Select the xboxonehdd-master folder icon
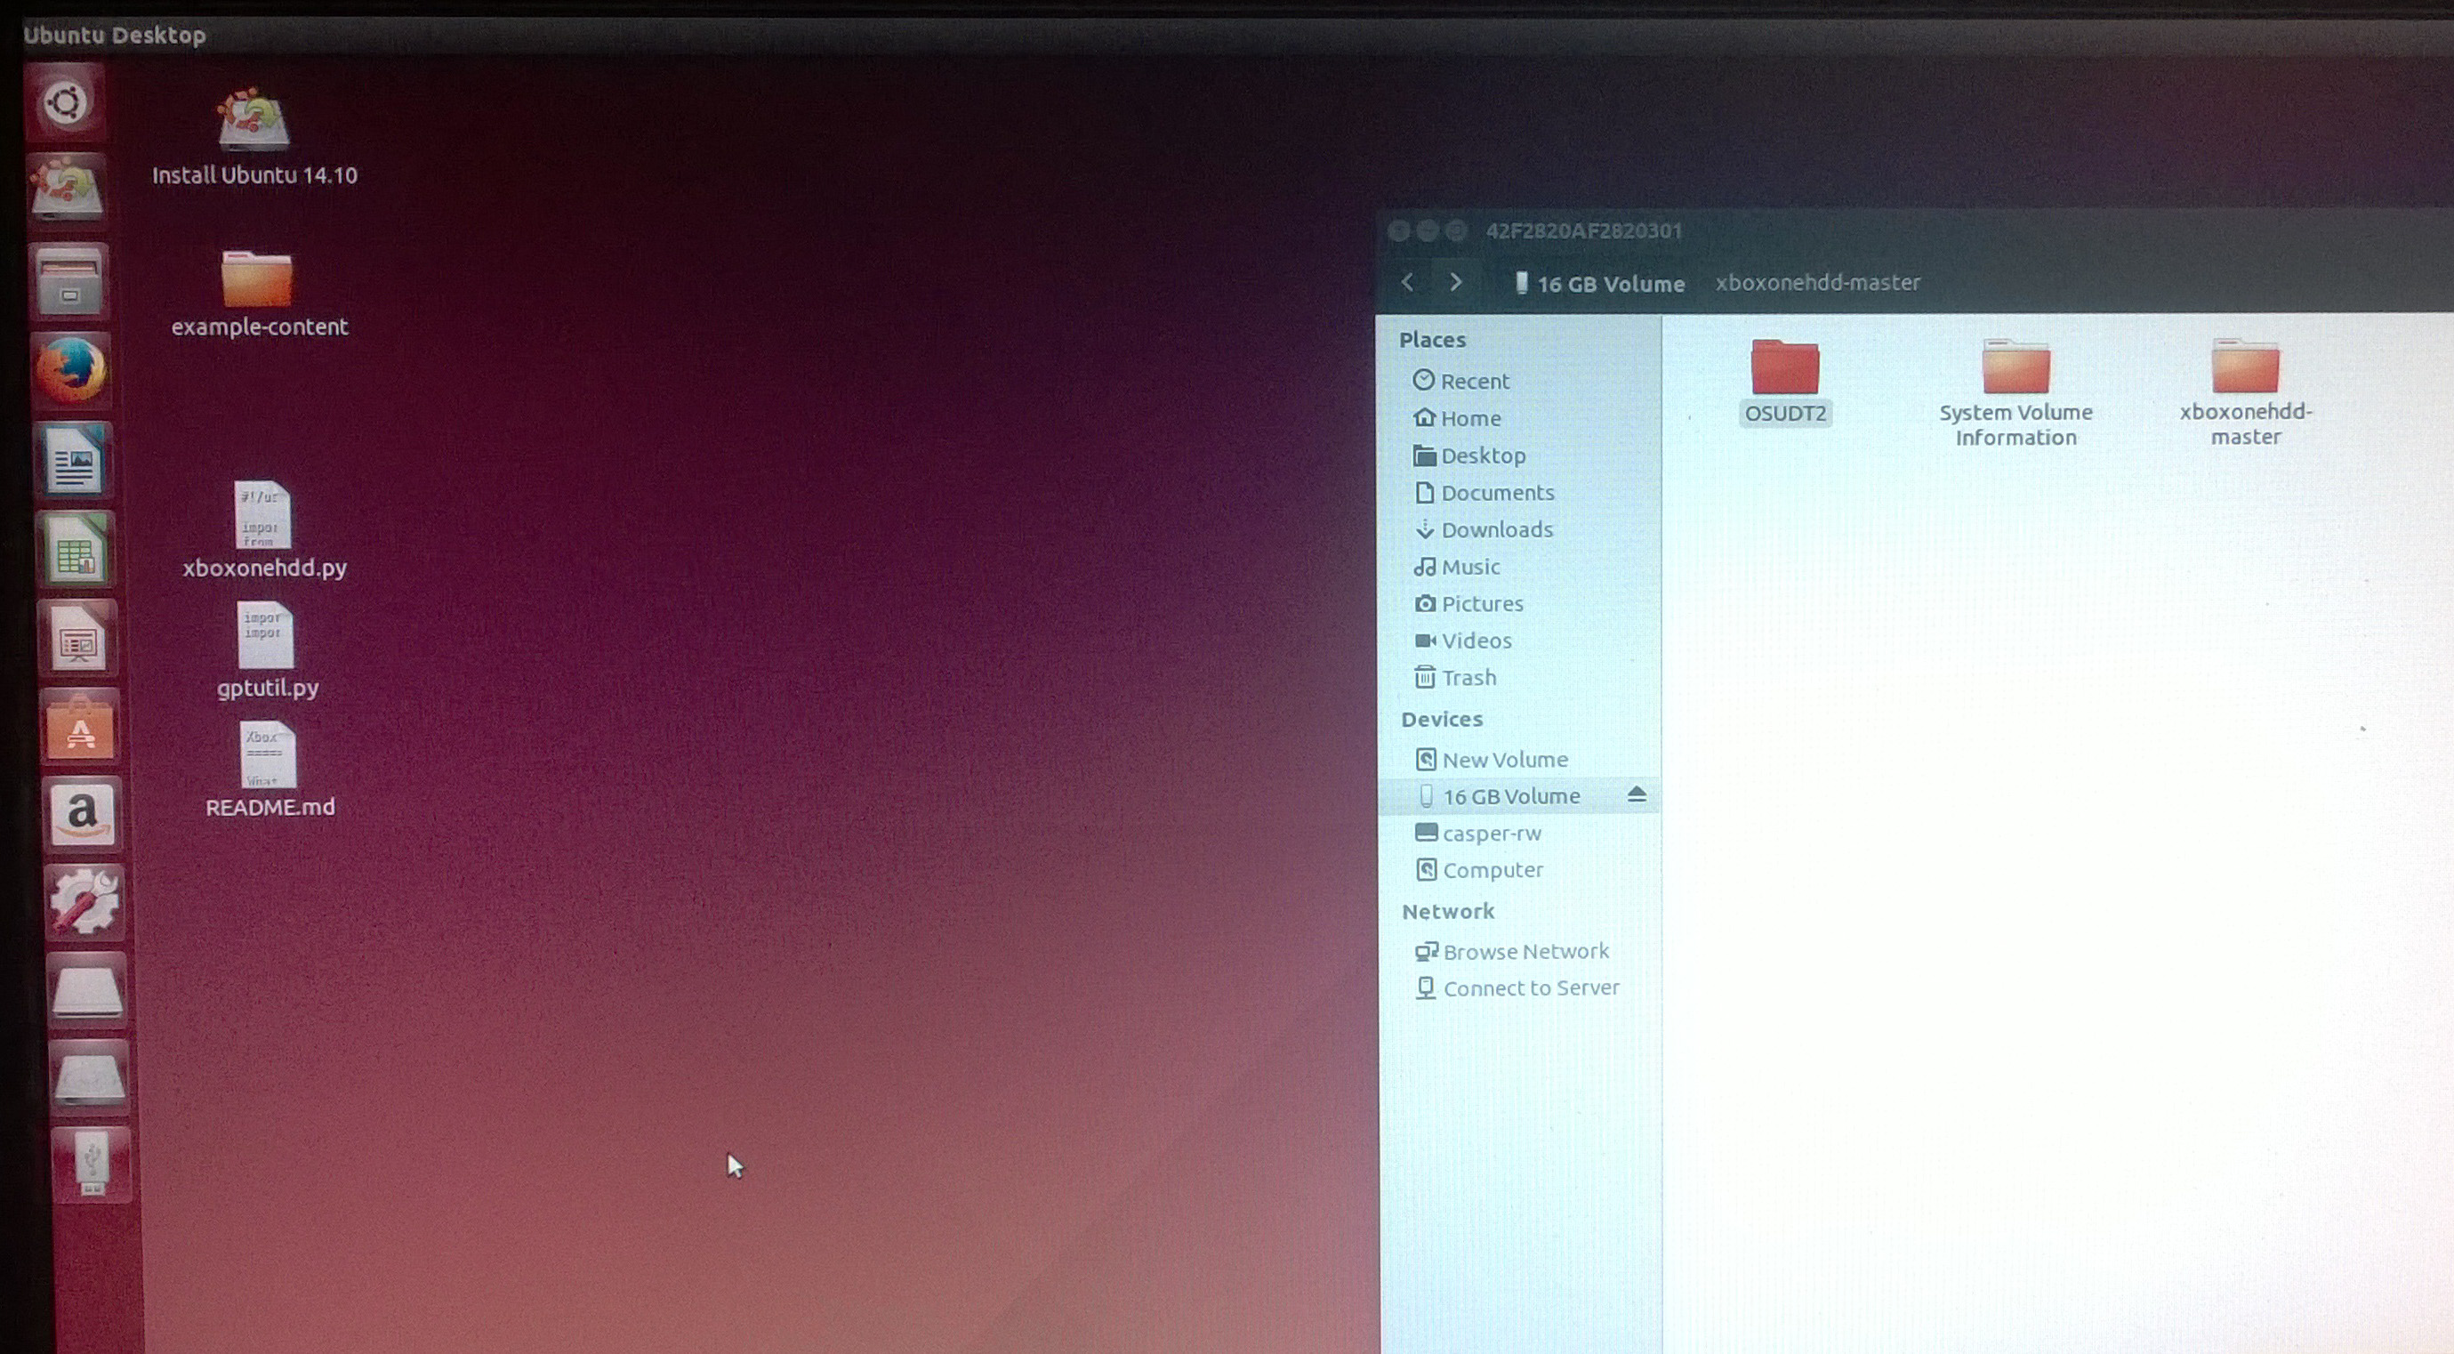 click(x=2245, y=367)
